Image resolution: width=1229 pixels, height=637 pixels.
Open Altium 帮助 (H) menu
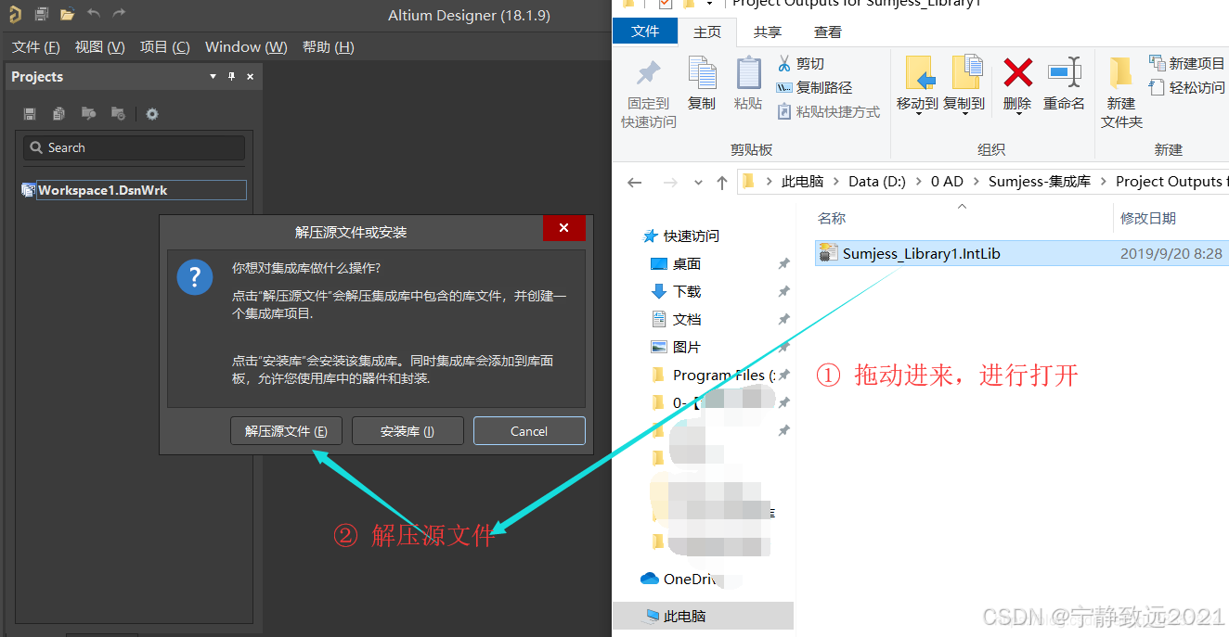tap(329, 47)
